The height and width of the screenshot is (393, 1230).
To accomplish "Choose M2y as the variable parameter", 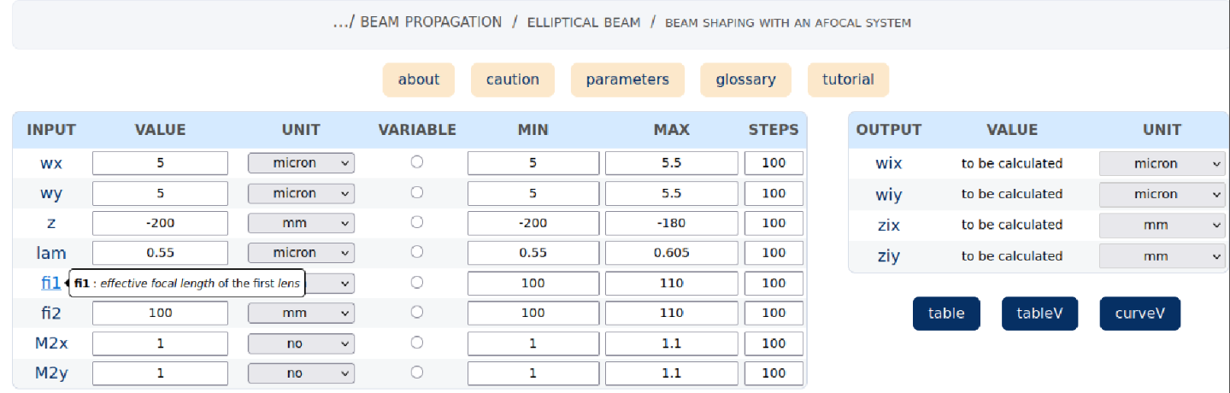I will 417,372.
